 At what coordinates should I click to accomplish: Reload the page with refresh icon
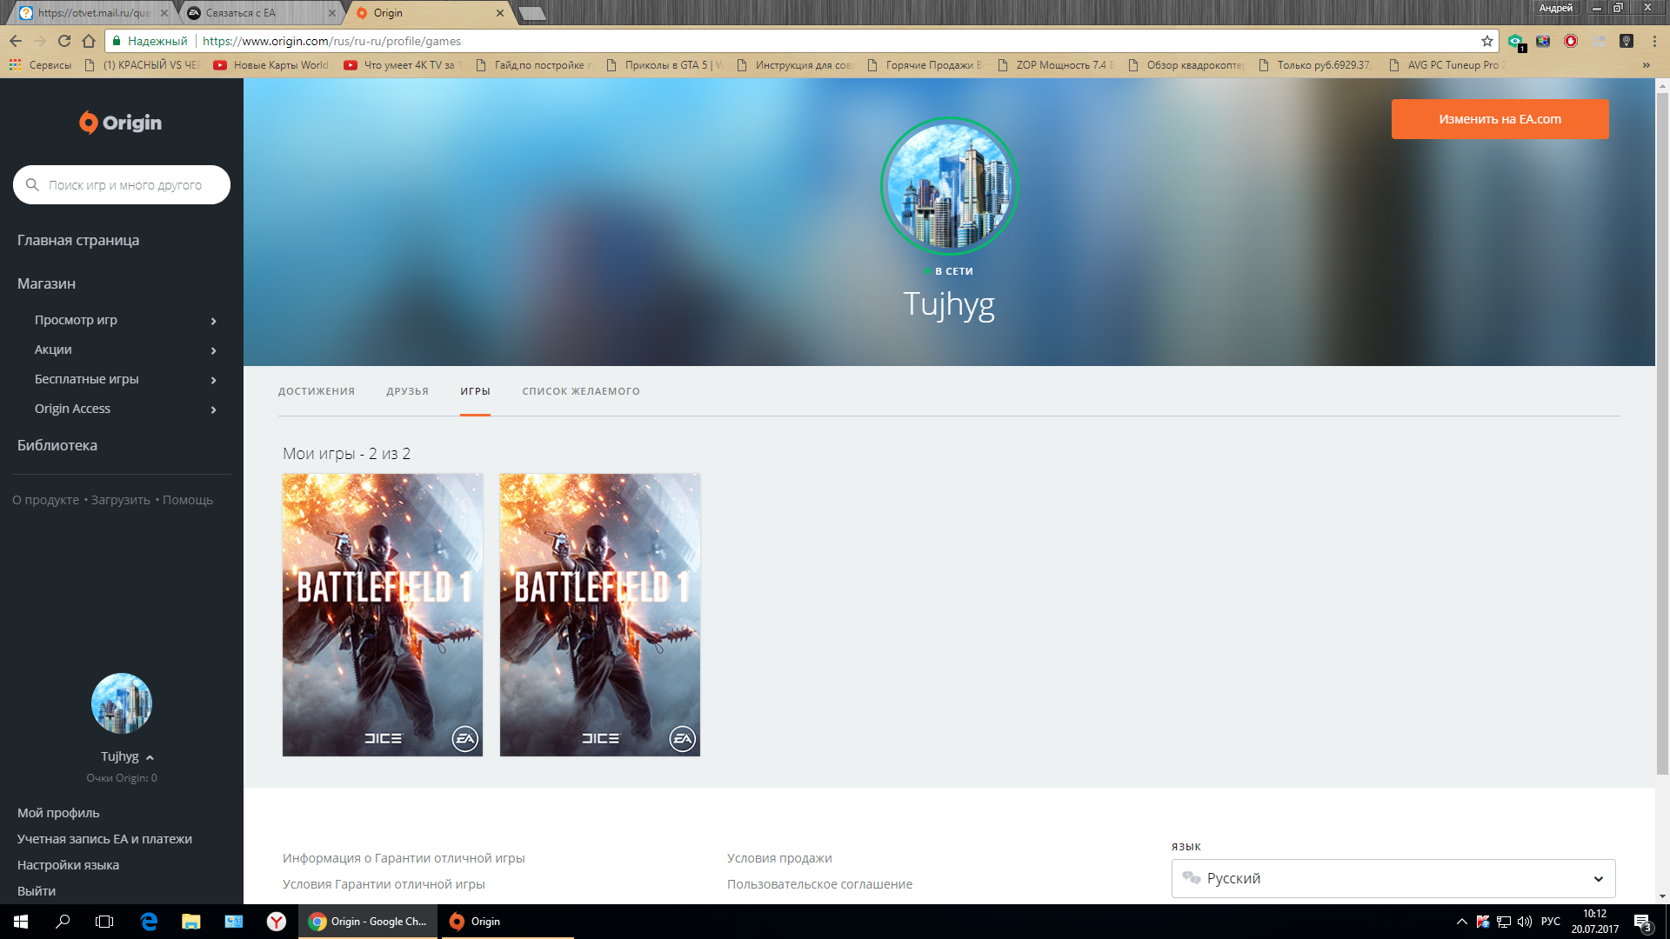[x=64, y=41]
